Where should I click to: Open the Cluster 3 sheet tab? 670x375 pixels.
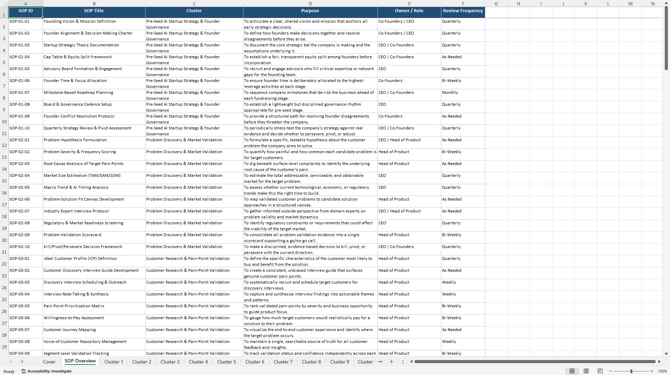point(170,362)
